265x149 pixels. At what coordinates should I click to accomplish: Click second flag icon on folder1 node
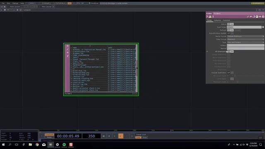[x=67, y=49]
